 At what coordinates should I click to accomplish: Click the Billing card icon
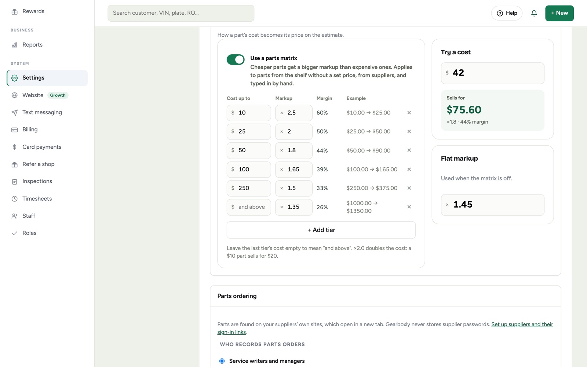pos(15,130)
